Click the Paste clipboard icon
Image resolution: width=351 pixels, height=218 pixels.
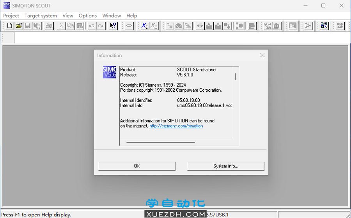[x=80, y=26]
